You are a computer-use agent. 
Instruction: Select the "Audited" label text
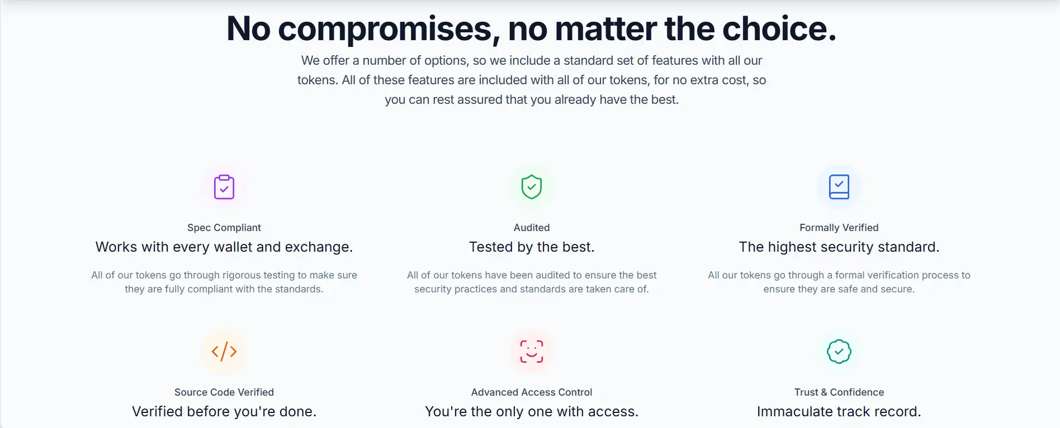coord(532,228)
